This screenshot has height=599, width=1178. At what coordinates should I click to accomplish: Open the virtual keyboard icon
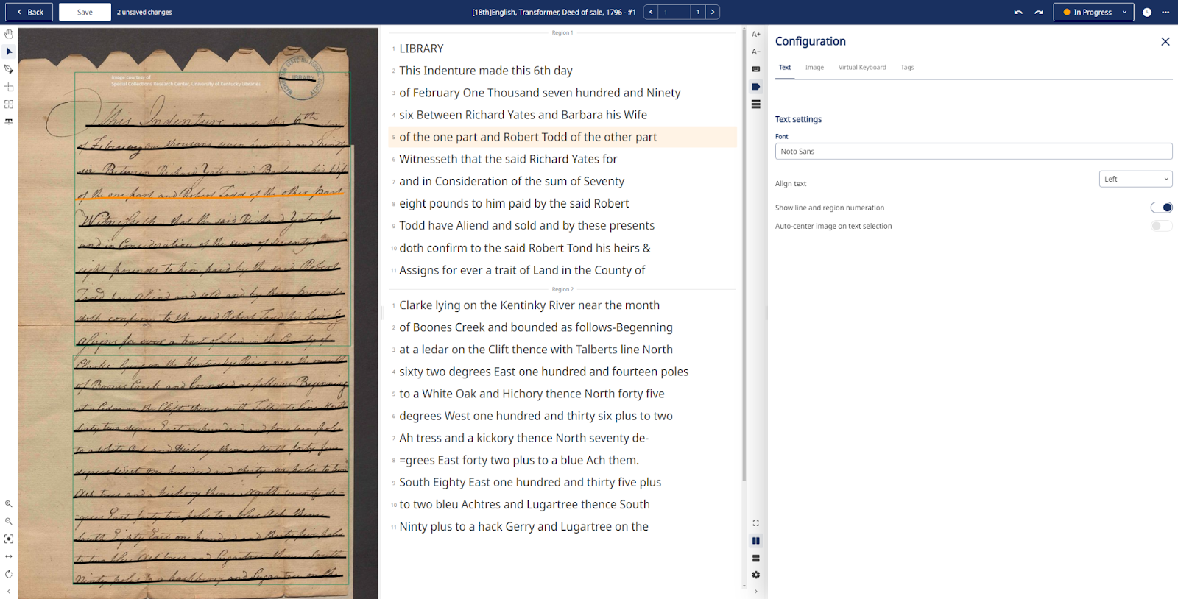pyautogui.click(x=756, y=69)
